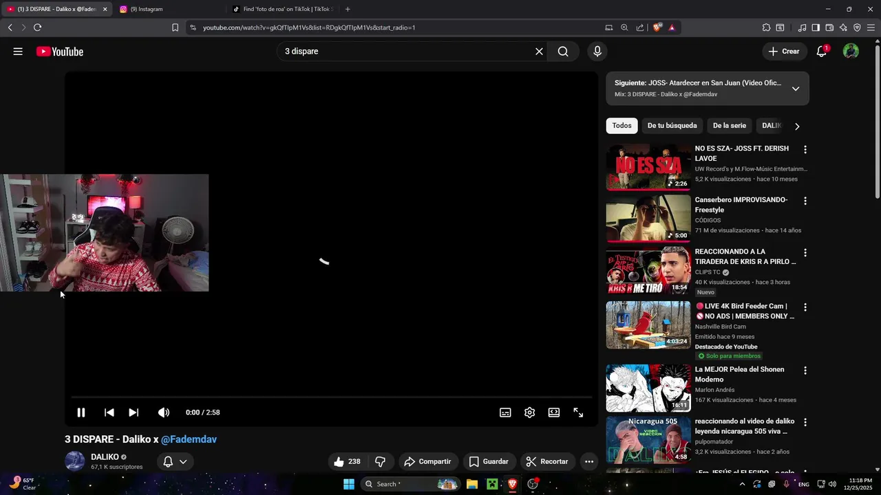Open account avatar menu
The image size is (881, 495).
click(851, 52)
